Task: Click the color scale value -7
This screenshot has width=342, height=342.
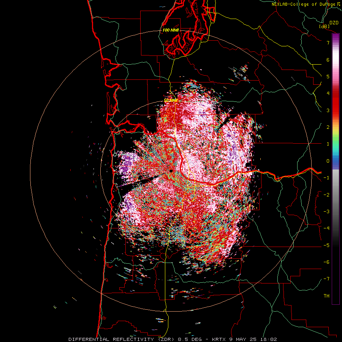Action: [326, 279]
